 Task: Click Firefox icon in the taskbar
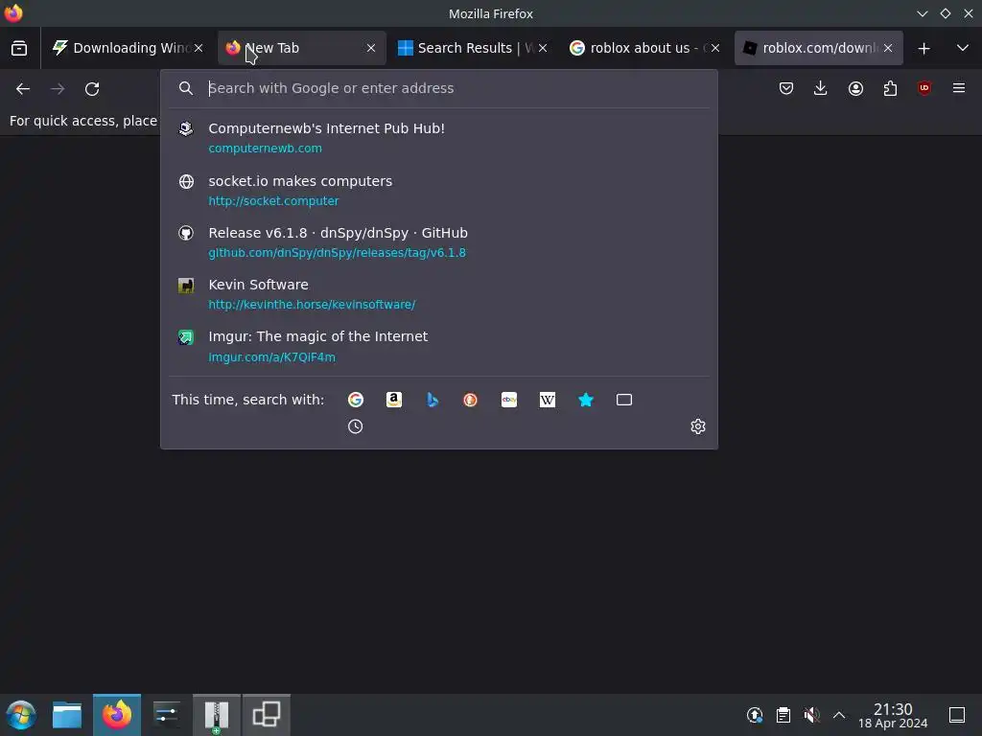(x=117, y=715)
